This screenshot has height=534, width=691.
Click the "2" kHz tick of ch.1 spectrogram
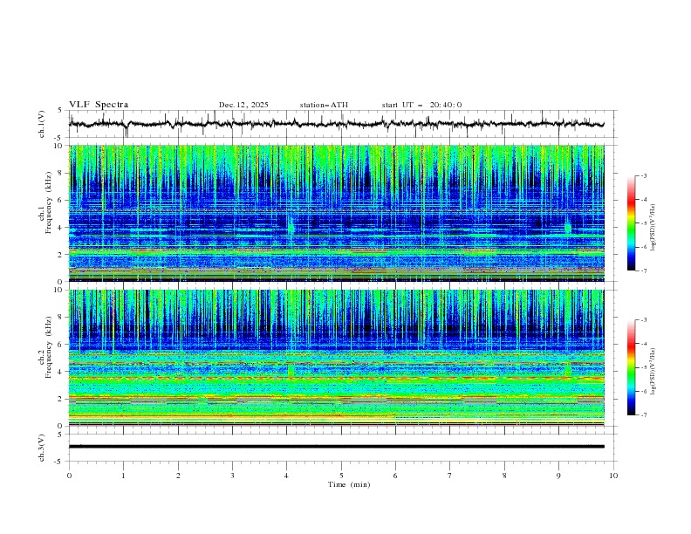(62, 255)
